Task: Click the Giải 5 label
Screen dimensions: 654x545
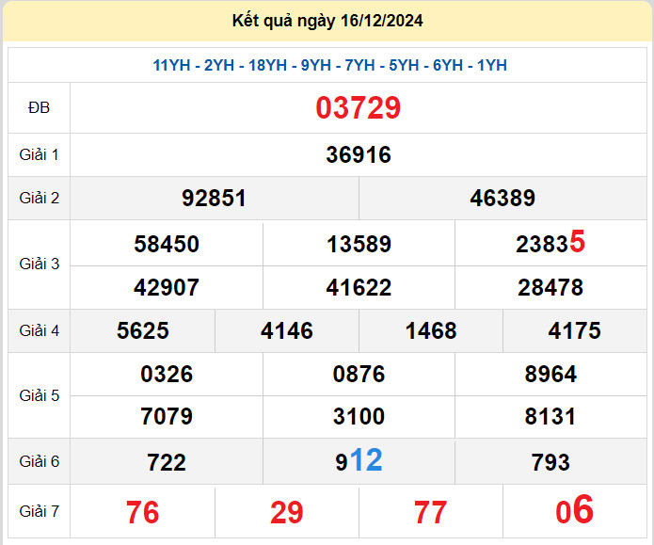Action: click(x=39, y=395)
